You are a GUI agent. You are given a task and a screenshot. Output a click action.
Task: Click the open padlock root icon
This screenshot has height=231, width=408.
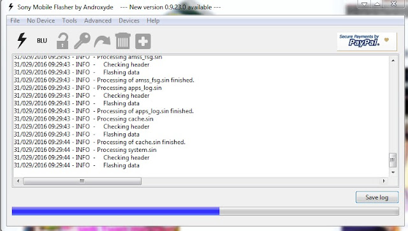(x=62, y=41)
